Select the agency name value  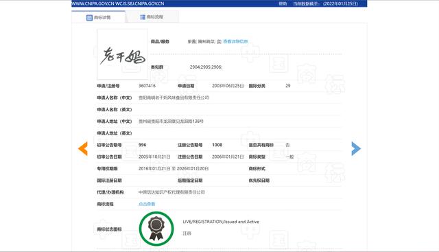coord(171,192)
